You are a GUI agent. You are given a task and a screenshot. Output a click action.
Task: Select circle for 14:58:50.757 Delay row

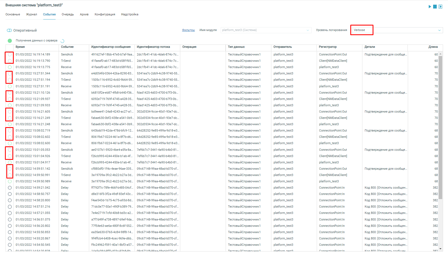[10, 194]
